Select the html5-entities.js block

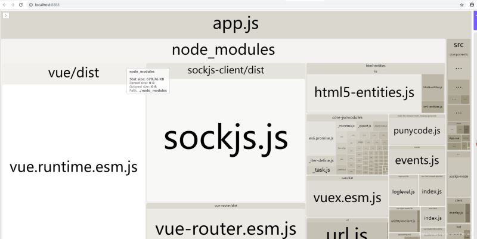(364, 93)
